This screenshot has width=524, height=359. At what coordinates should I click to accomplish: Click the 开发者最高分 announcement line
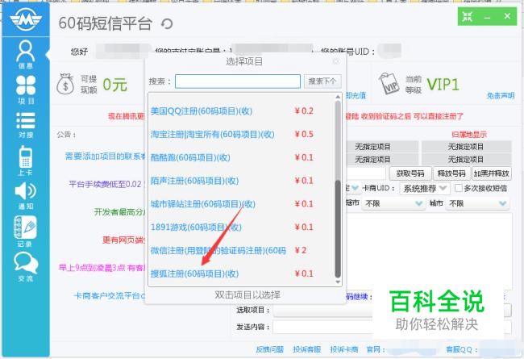[119, 212]
